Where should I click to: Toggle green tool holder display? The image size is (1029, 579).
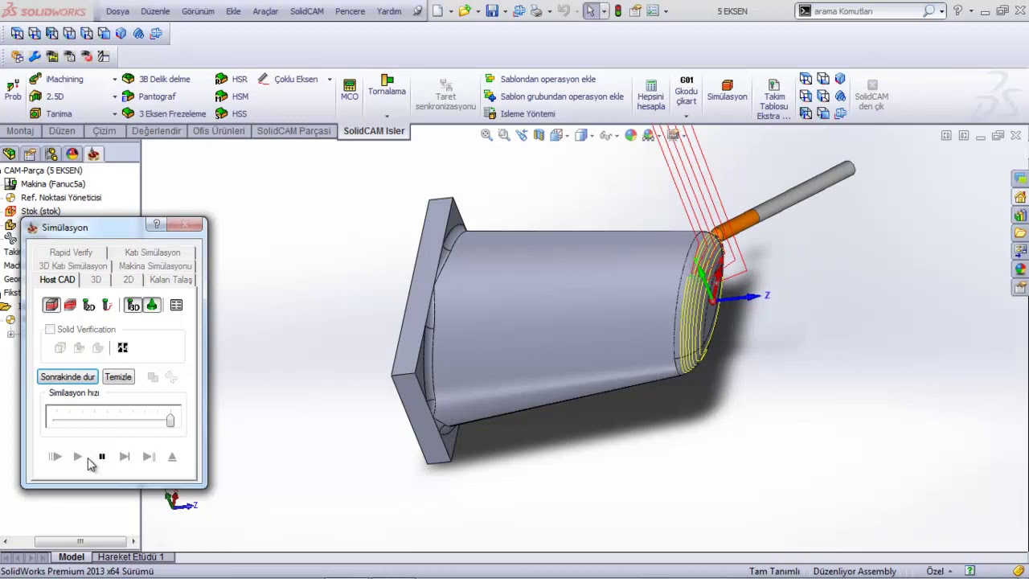(x=151, y=305)
